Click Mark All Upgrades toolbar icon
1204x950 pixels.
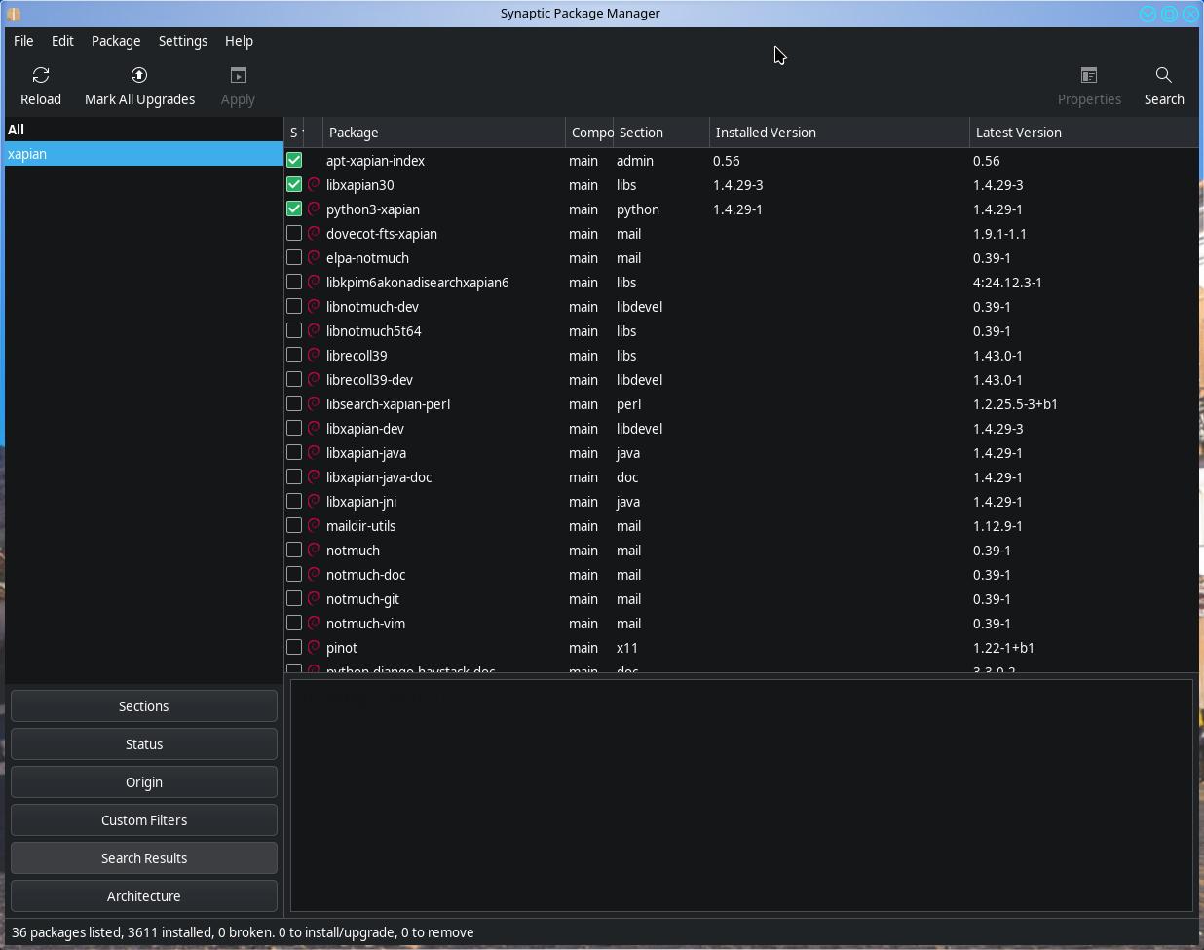pyautogui.click(x=139, y=76)
